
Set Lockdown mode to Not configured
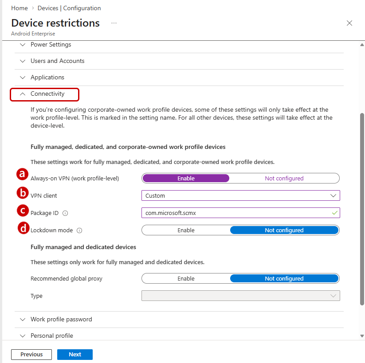(x=284, y=230)
